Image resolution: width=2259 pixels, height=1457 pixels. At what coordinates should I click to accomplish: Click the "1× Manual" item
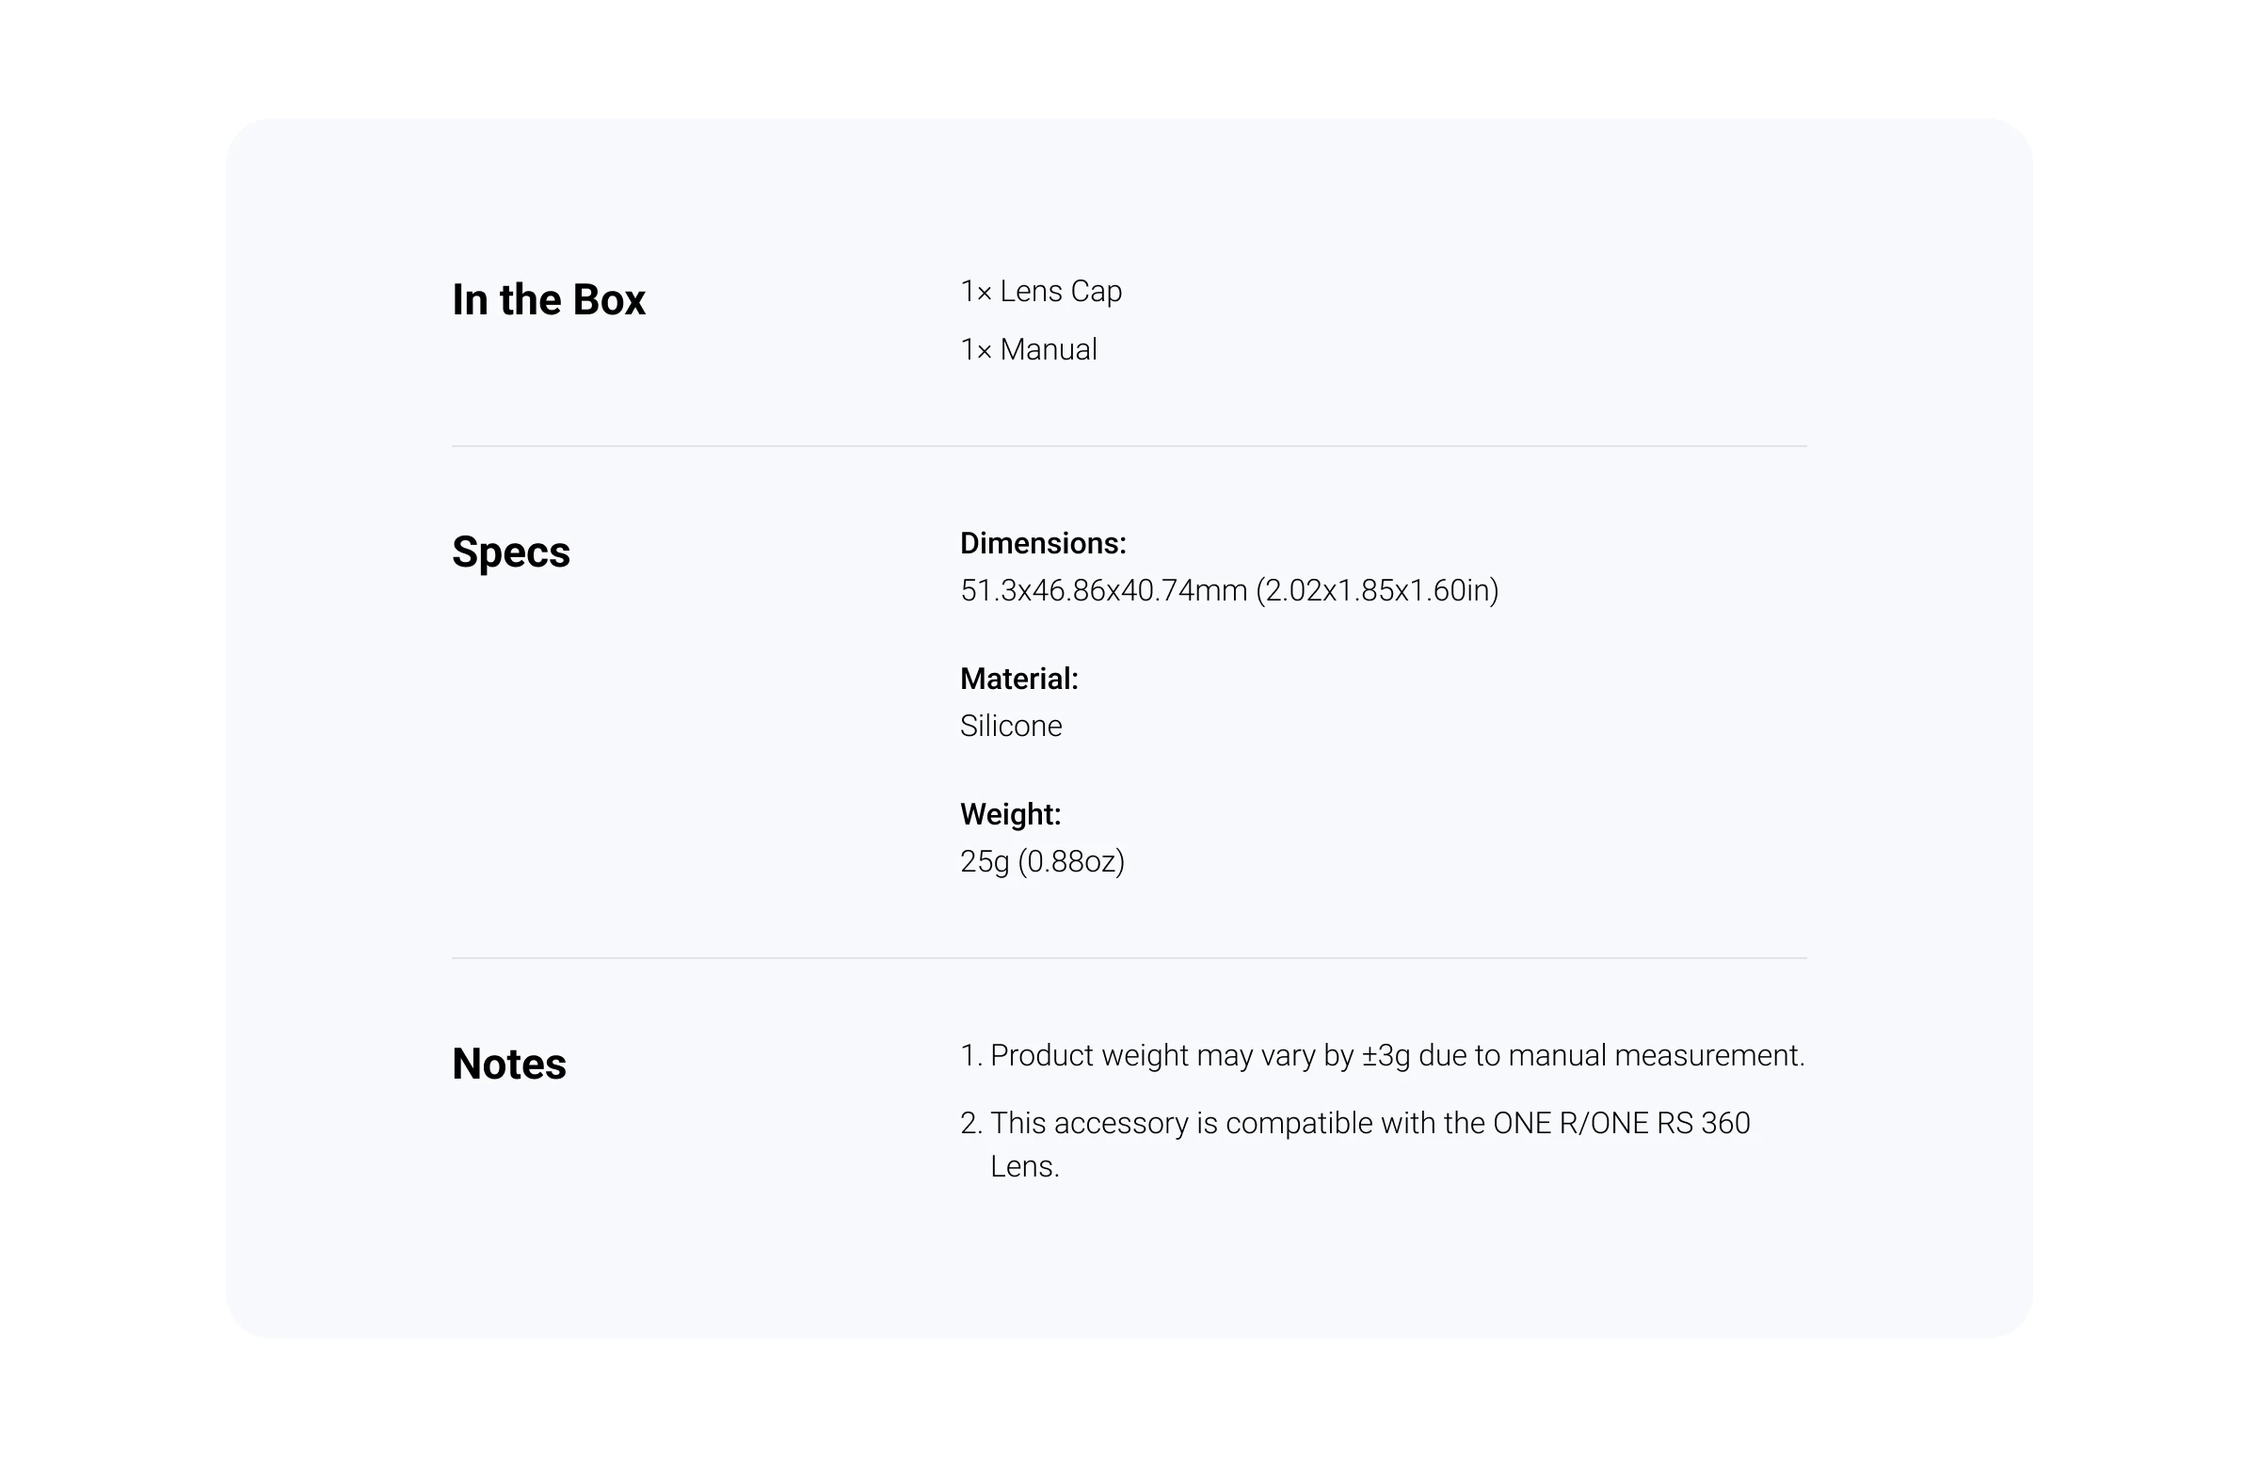(x=1028, y=350)
